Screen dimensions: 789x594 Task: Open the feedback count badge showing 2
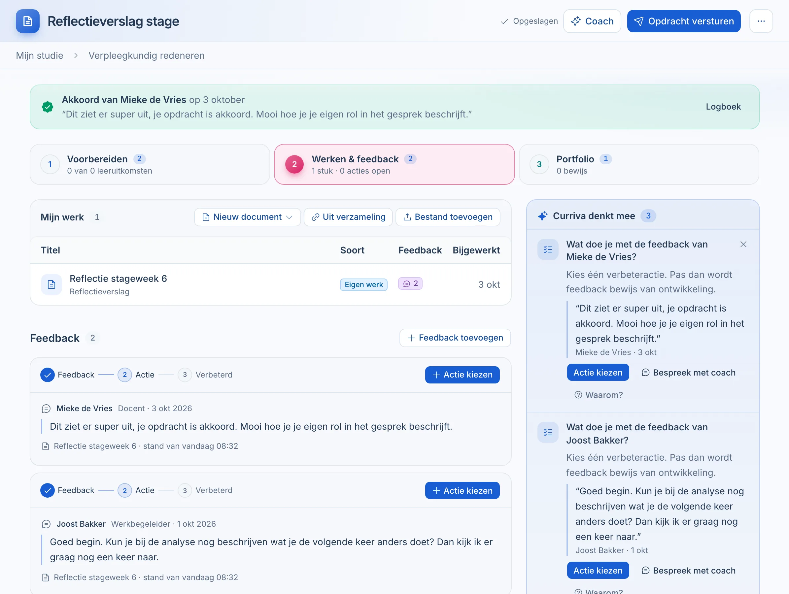[410, 283]
